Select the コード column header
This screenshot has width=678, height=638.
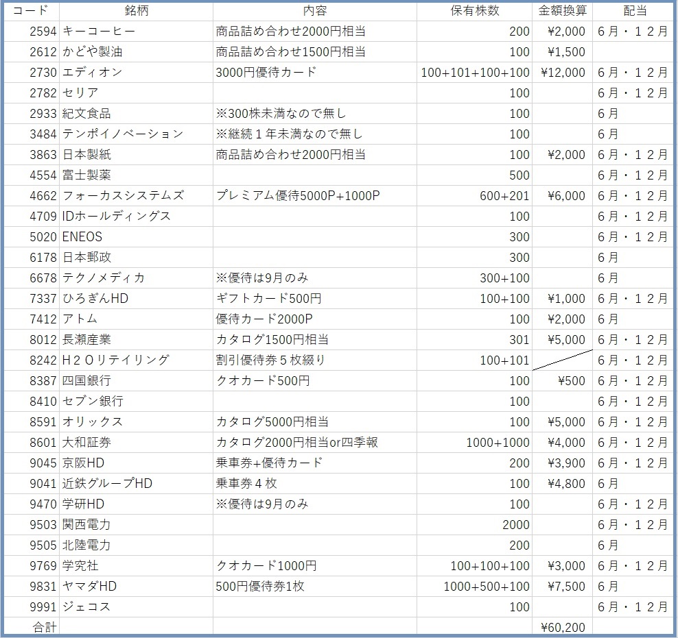31,10
